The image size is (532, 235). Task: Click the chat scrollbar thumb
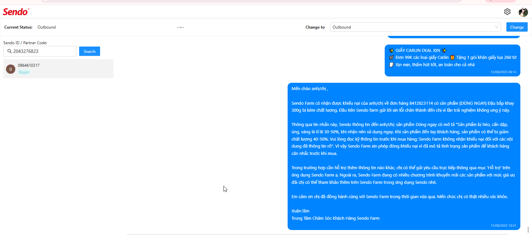click(528, 230)
